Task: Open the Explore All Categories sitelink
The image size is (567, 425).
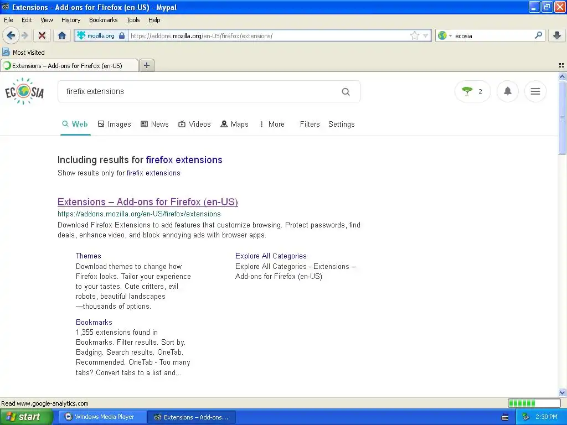Action: tap(271, 256)
